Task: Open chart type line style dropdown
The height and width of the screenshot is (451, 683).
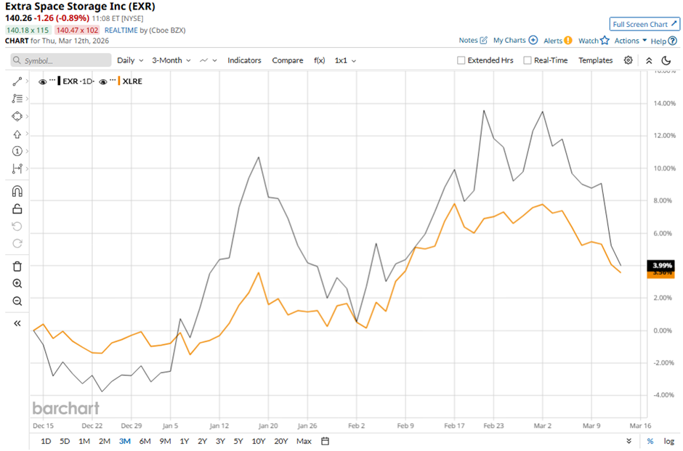Action: tap(209, 60)
